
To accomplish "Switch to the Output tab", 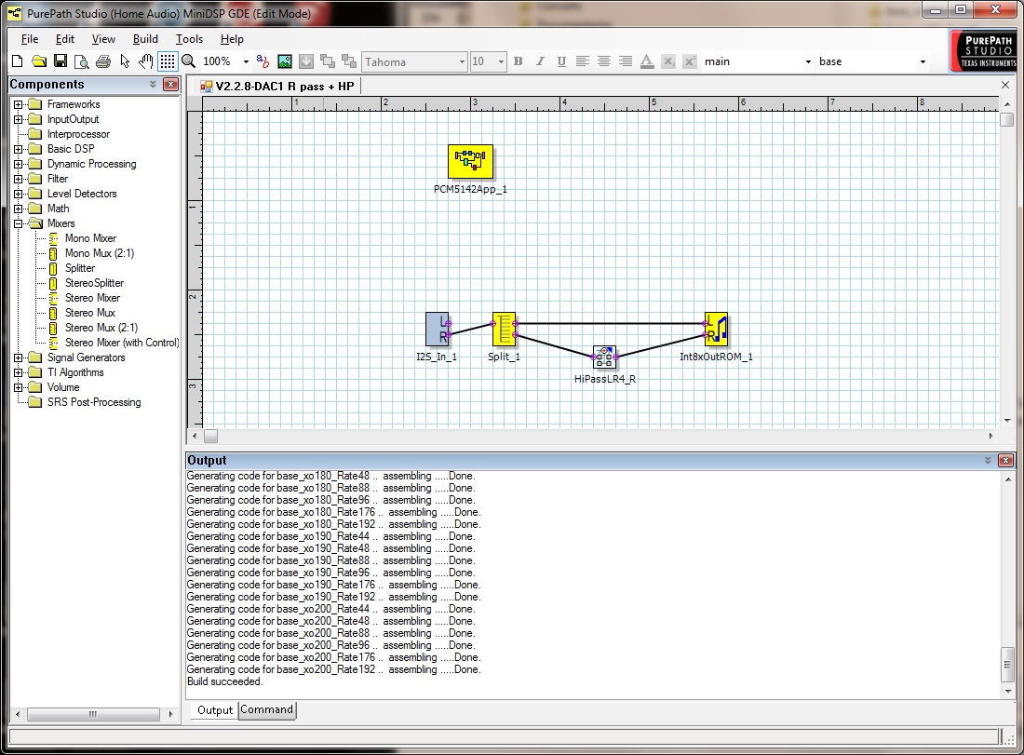I will coord(215,710).
